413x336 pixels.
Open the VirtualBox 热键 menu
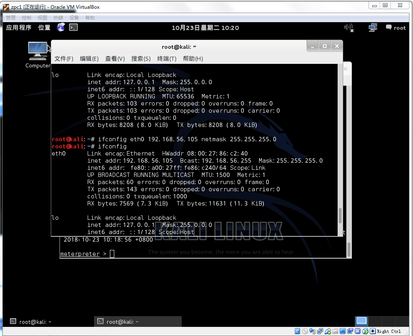[58, 17]
